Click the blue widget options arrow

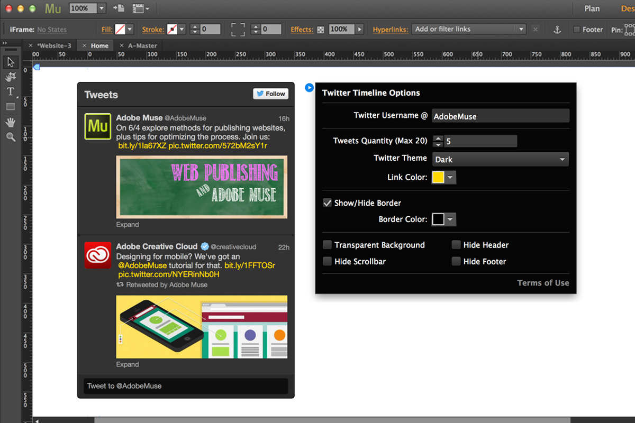click(x=310, y=87)
